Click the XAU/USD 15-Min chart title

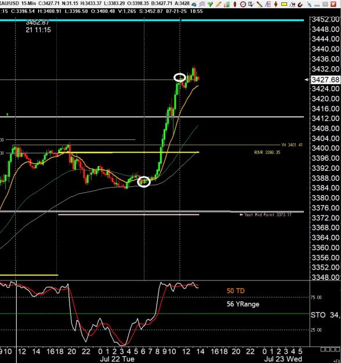[x=18, y=3]
